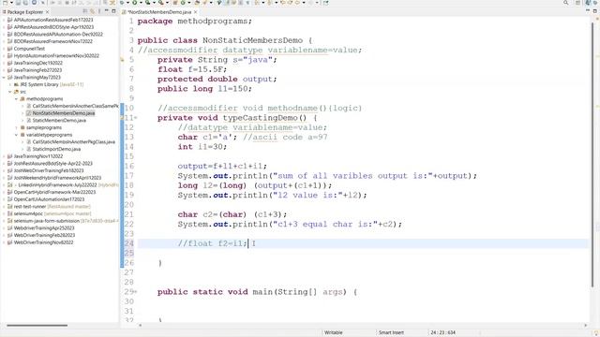Select CallStaticMembsInAnotherPkgClass.java file
Image resolution: width=600 pixels, height=337 pixels.
73,141
